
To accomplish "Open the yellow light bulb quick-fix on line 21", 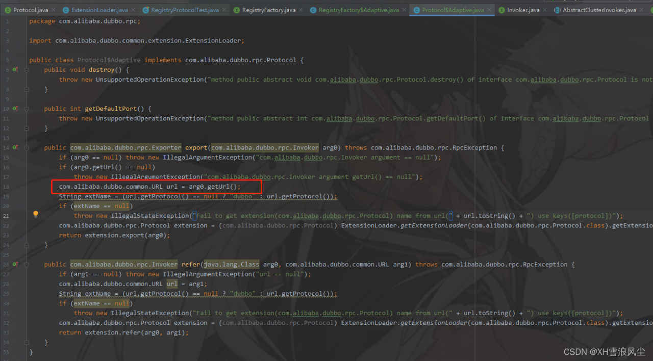I will pyautogui.click(x=36, y=215).
